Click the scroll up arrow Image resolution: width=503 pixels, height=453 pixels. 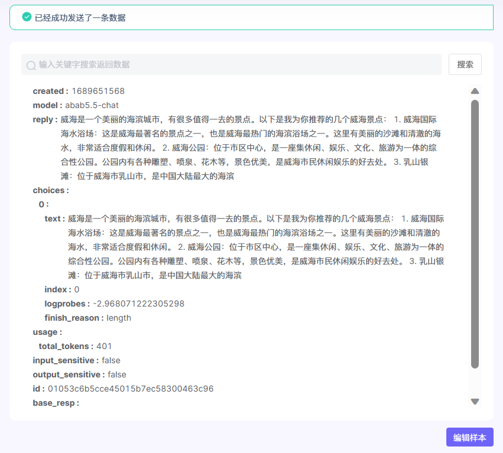(x=475, y=91)
